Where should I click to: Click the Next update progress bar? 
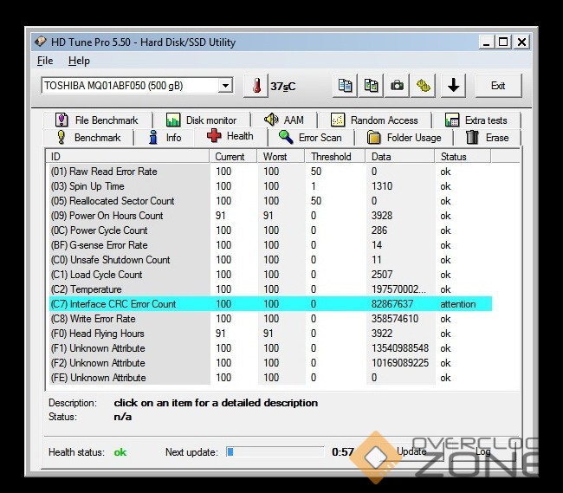click(275, 451)
